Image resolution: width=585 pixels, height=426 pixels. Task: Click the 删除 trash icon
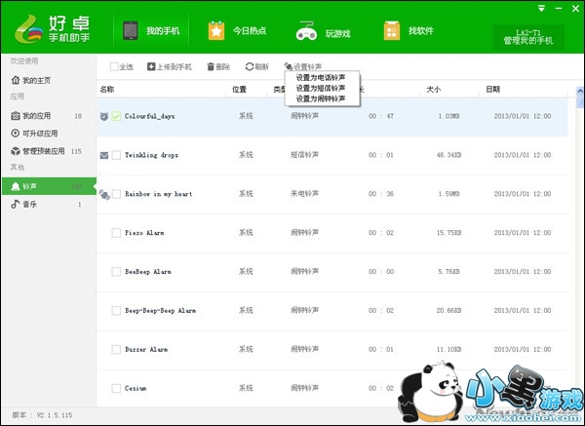(211, 67)
